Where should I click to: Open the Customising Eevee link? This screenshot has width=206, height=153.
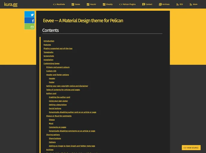click(51, 63)
